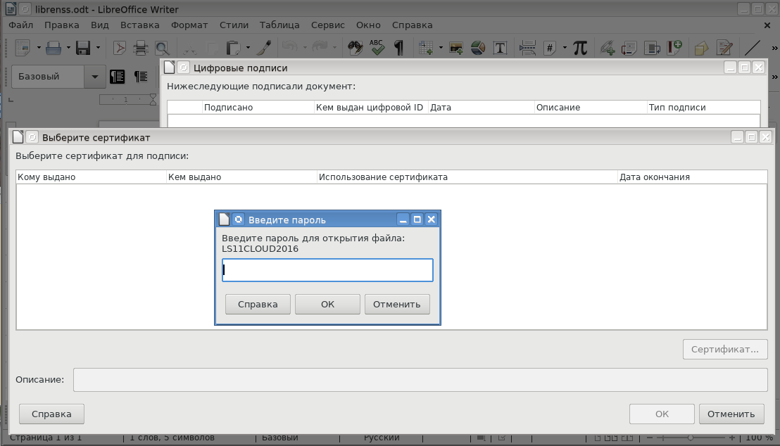This screenshot has width=780, height=446.
Task: Click the Print toolbar icon
Action: (141, 48)
